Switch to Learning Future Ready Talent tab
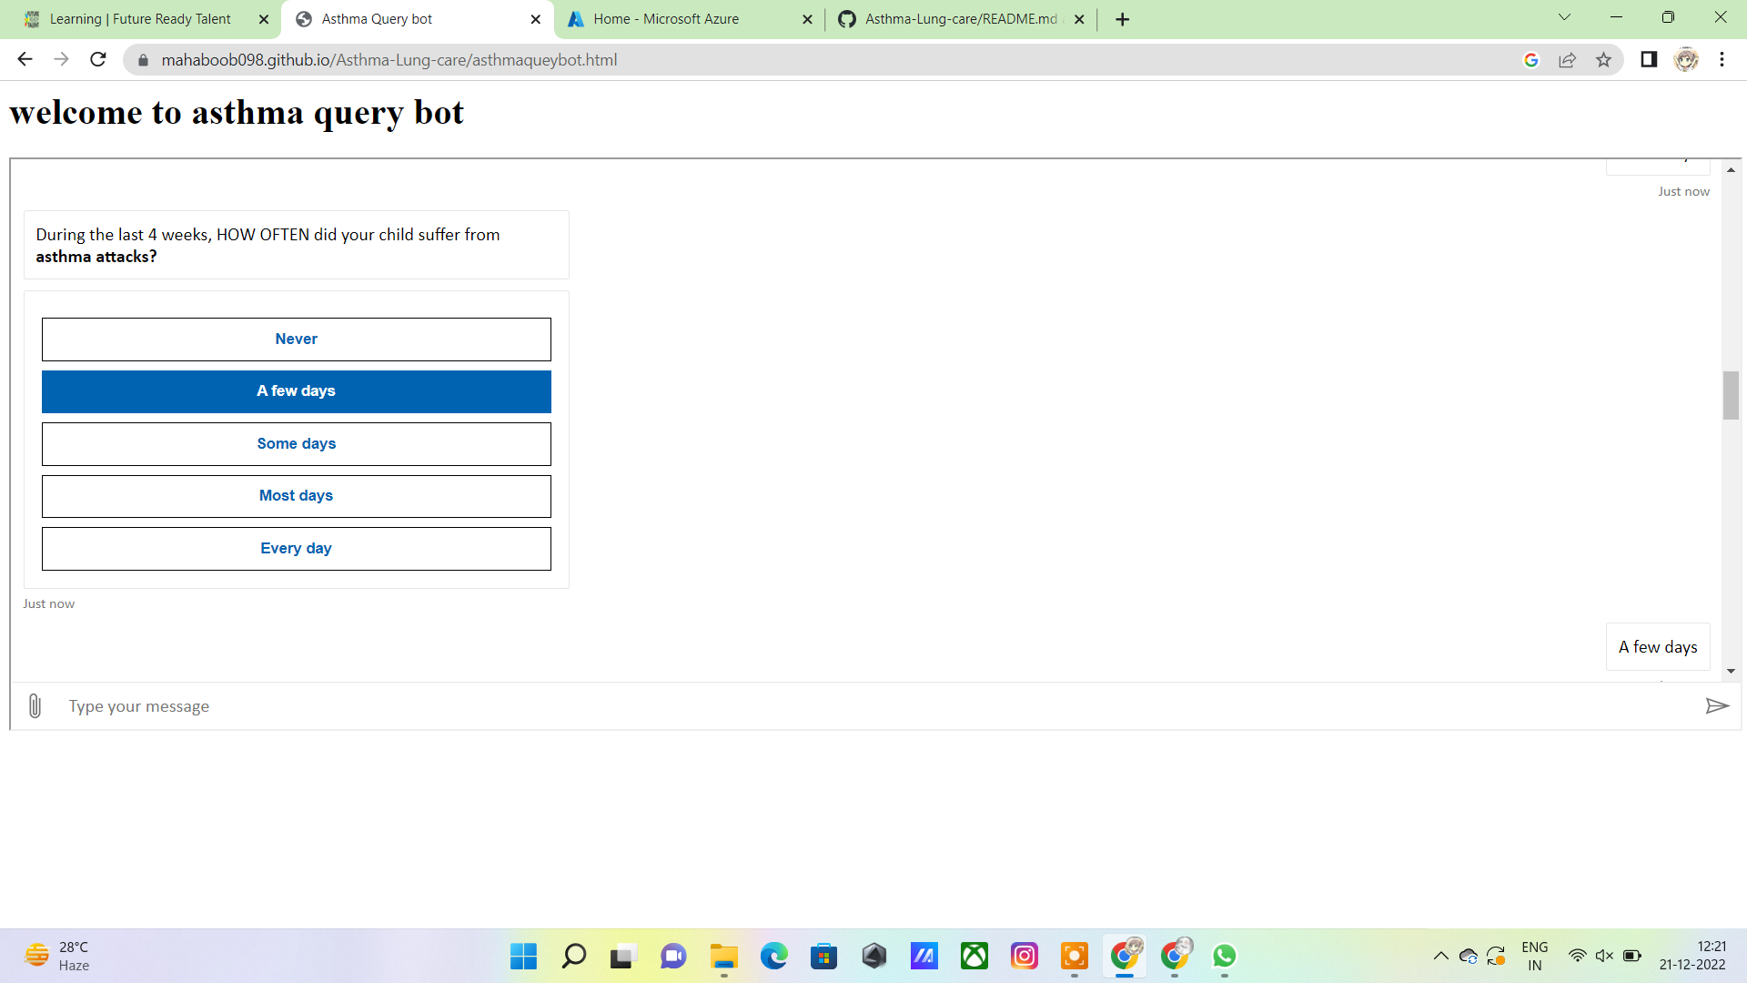 tap(141, 19)
